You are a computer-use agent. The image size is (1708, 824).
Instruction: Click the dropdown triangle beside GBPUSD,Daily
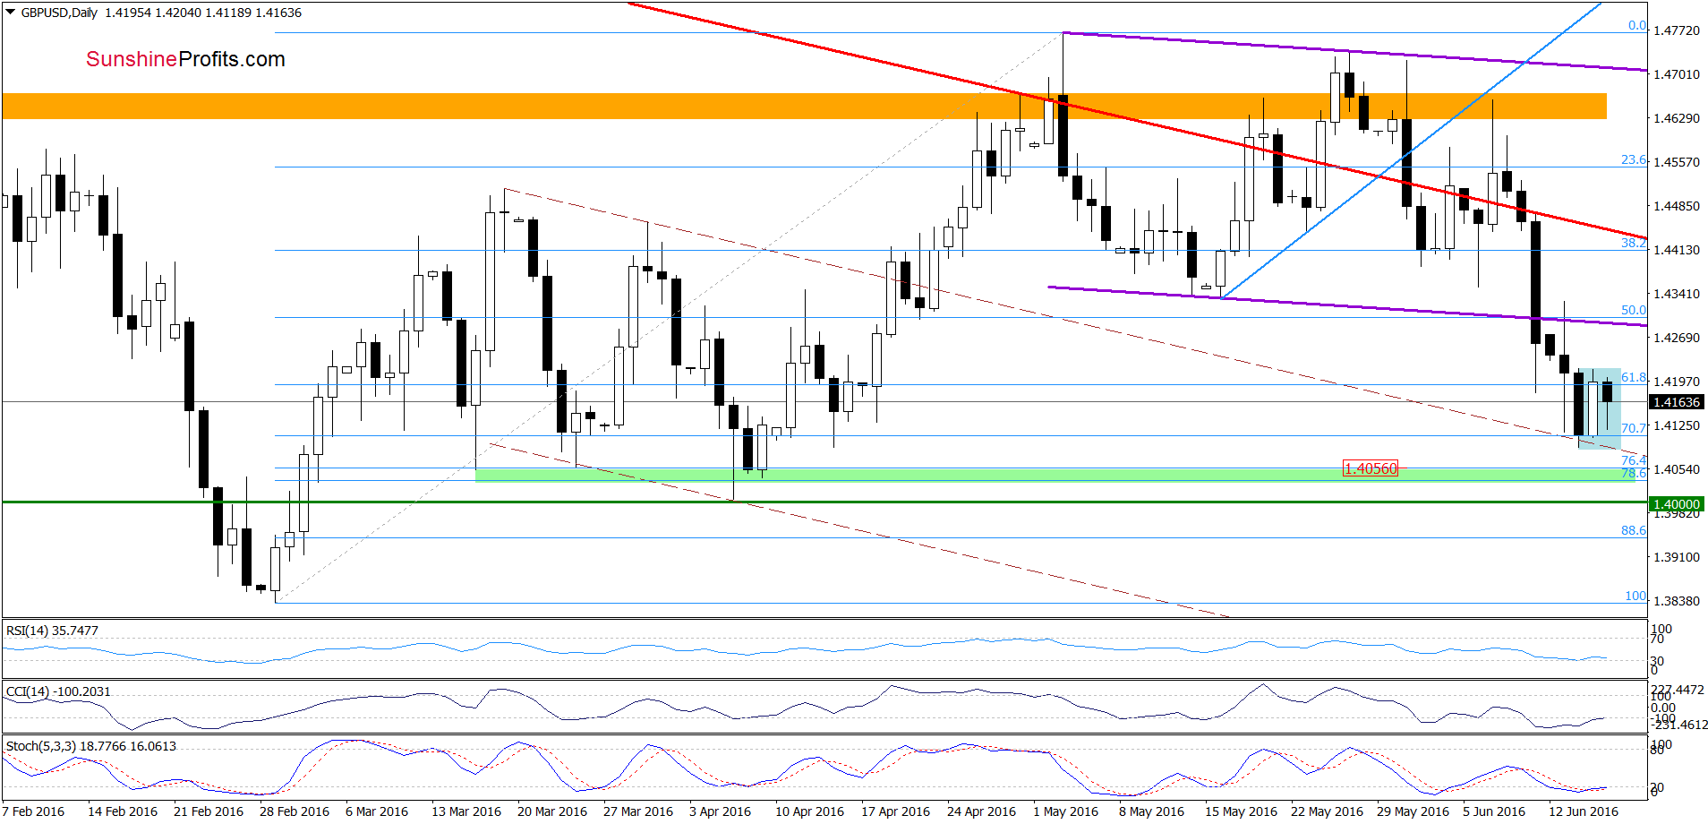click(x=11, y=13)
